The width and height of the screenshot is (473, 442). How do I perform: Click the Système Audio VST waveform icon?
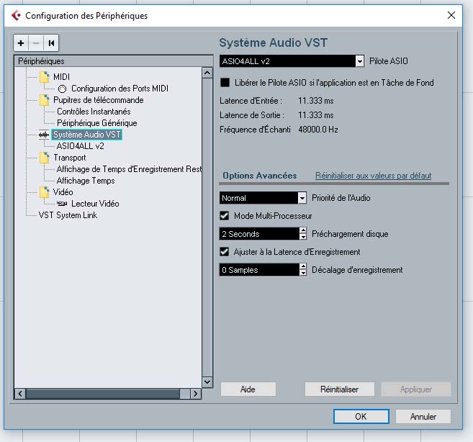pyautogui.click(x=44, y=135)
